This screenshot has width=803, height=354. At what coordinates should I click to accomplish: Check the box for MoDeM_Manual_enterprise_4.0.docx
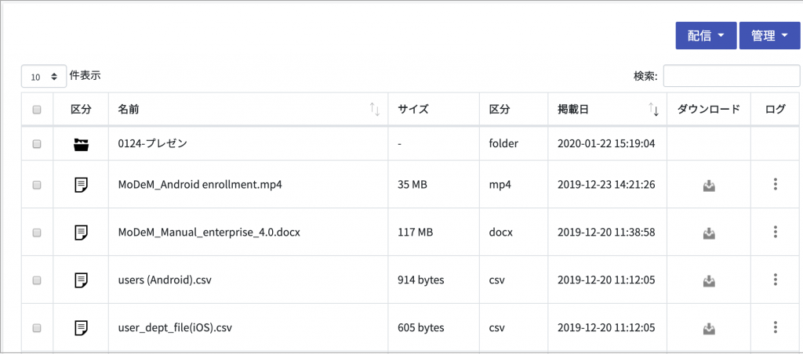(37, 233)
